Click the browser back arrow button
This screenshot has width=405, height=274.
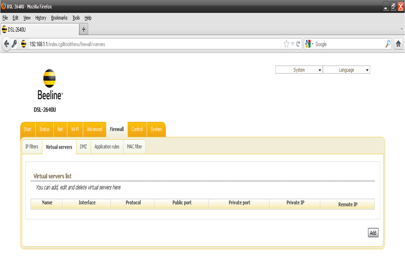(x=7, y=44)
